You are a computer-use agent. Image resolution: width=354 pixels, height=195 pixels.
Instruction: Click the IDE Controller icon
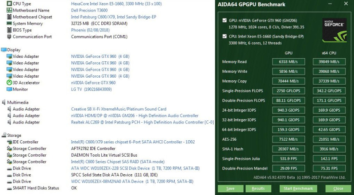[x=9, y=142]
